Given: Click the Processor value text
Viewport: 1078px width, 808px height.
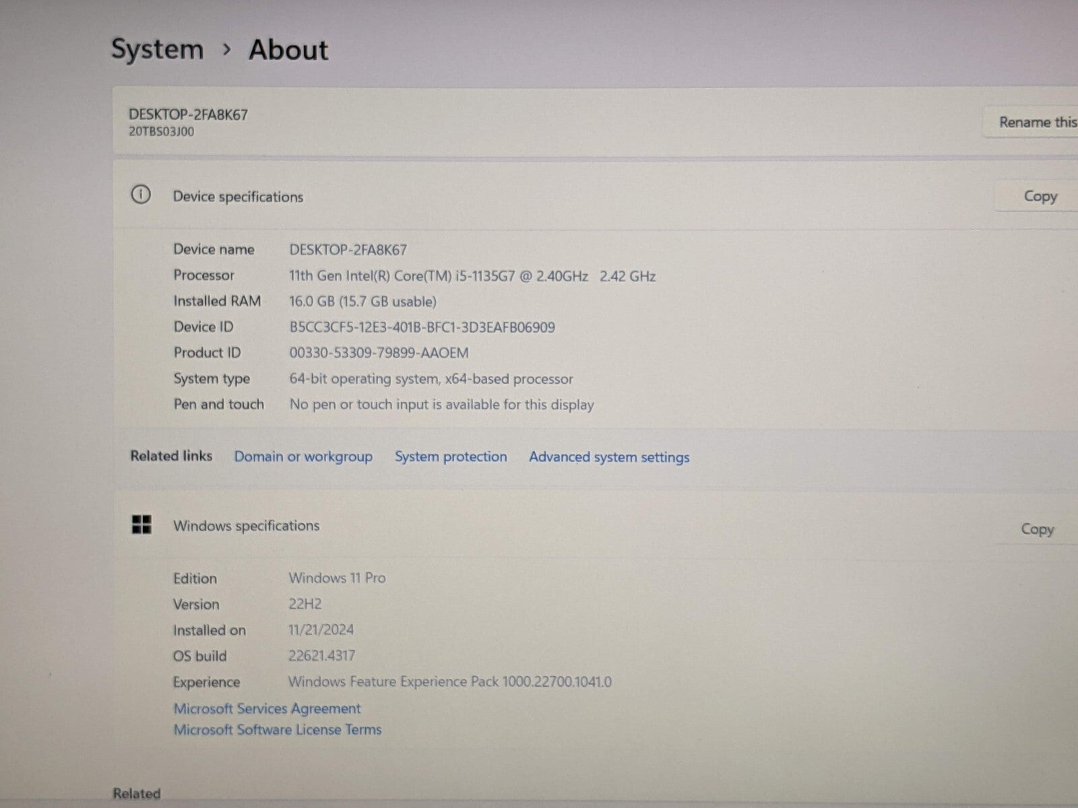Looking at the screenshot, I should tap(472, 276).
